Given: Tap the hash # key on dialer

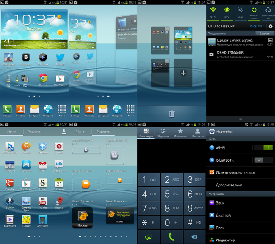Looking at the screenshot, I should click(195, 222).
